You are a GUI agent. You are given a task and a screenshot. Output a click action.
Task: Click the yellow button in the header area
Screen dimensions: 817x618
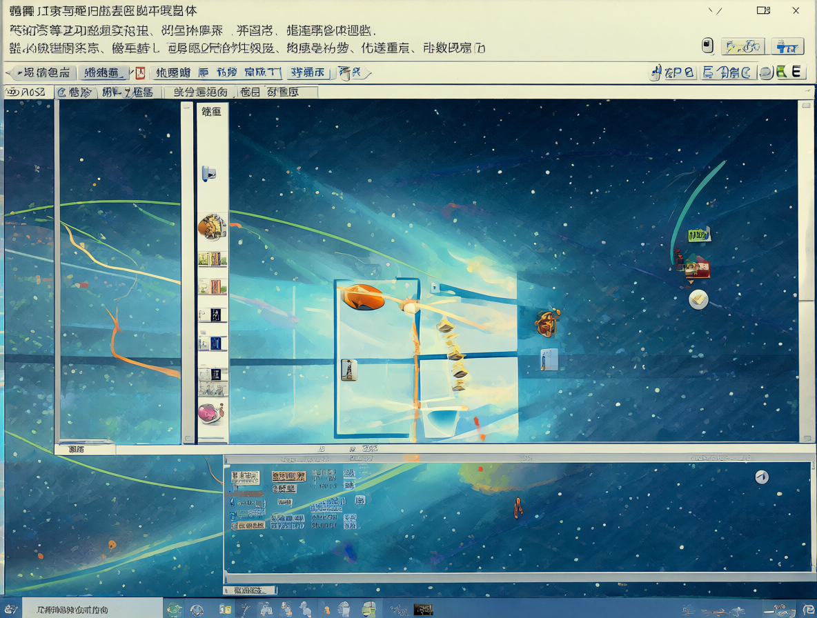[x=743, y=47]
